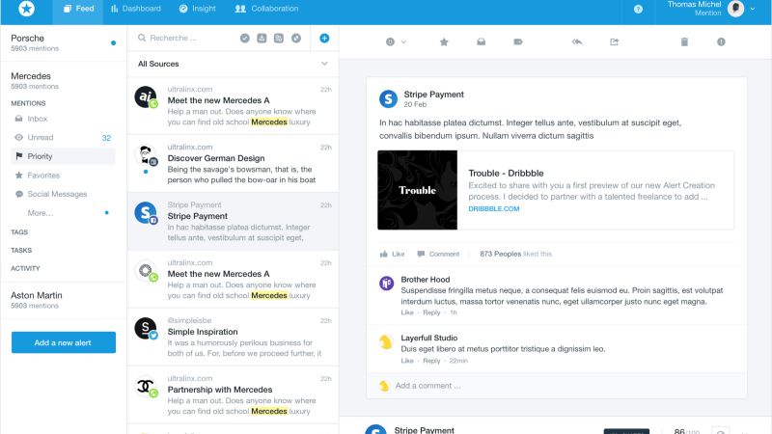
Task: Click the ai avatar of the first mention
Action: [x=146, y=97]
